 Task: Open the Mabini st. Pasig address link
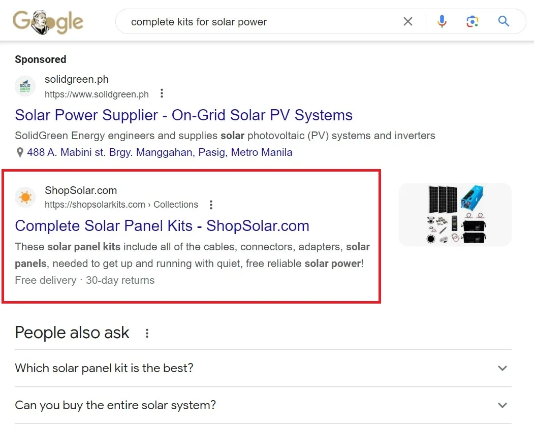[x=160, y=152]
